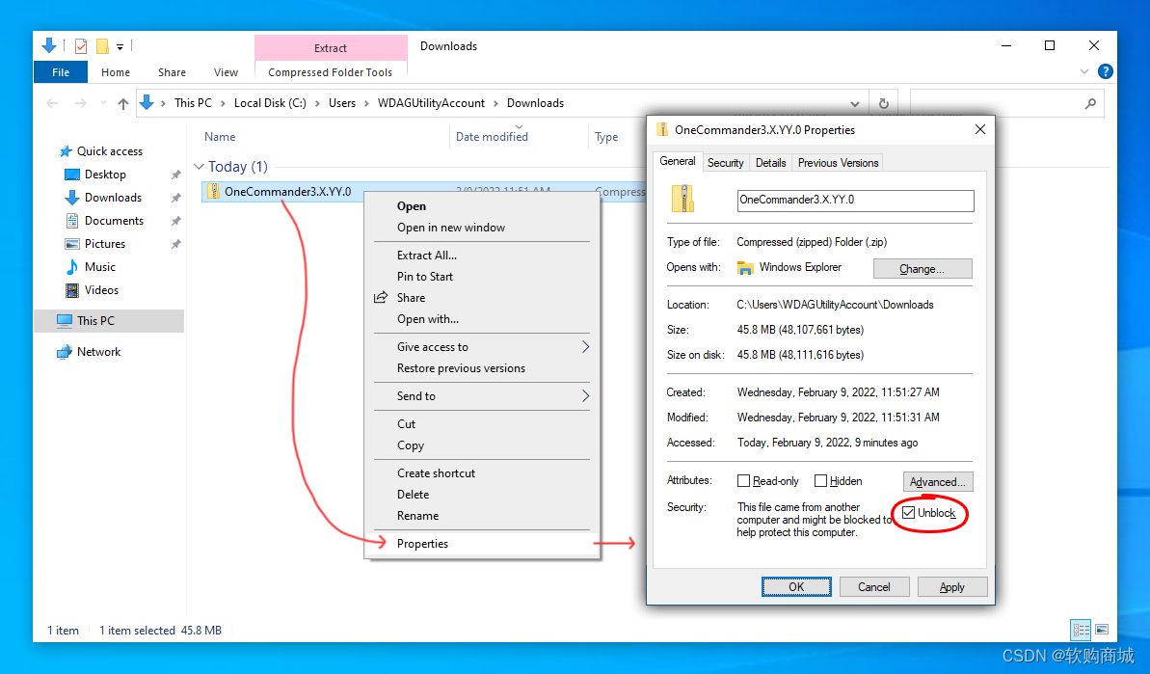Click the New Folder icon in title bar

click(103, 46)
